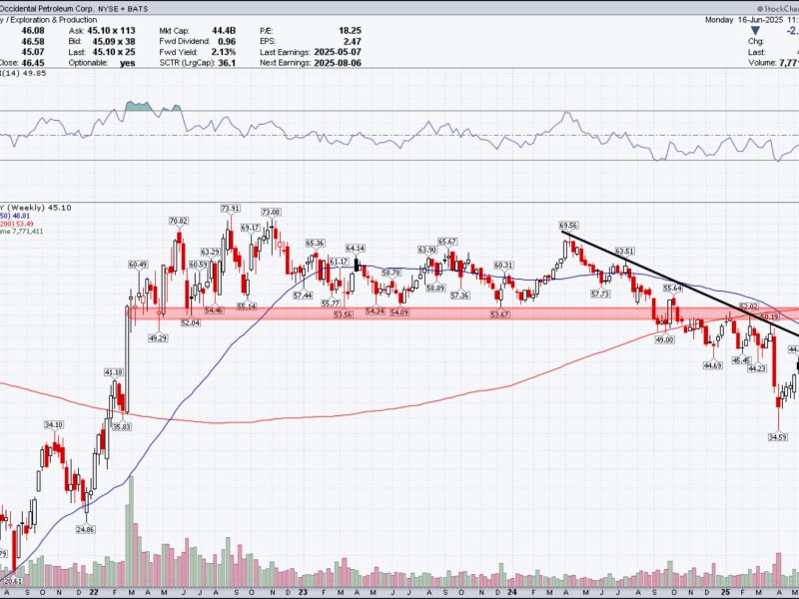This screenshot has width=799, height=599.
Task: Click the 63.90 price label
Action: tap(427, 250)
